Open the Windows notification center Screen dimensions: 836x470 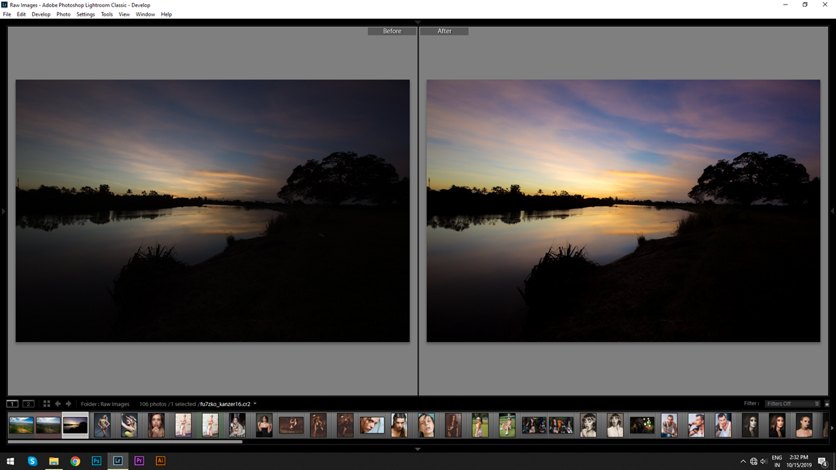click(x=823, y=461)
